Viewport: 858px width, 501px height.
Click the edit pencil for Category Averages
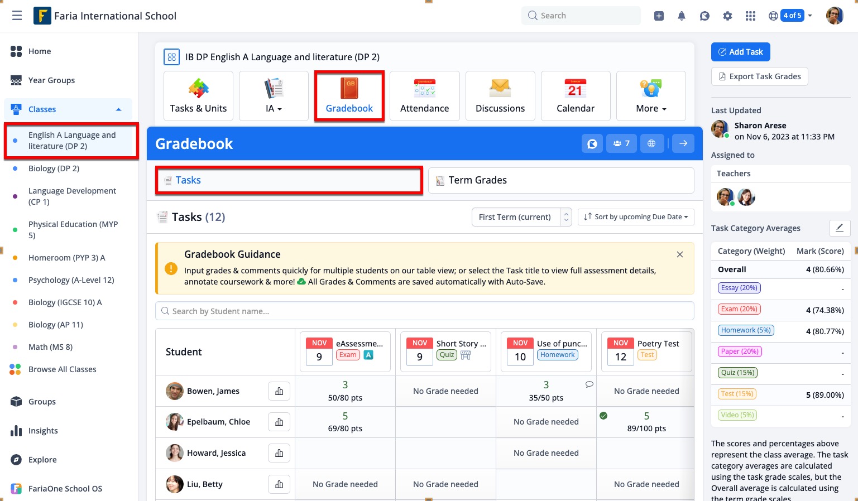click(840, 228)
